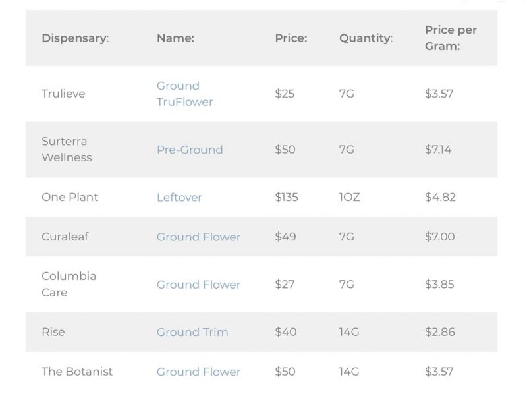Open The Botanist's Ground Flower link
Viewport: 527px width, 394px height.
pyautogui.click(x=198, y=372)
